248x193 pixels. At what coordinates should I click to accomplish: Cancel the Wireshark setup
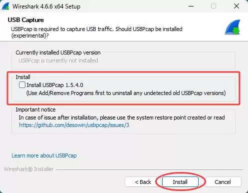click(223, 182)
